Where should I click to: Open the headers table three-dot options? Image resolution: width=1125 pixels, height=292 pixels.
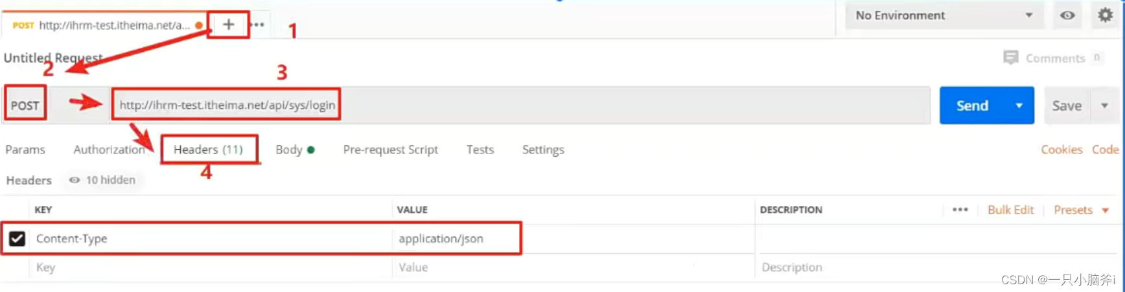click(960, 210)
